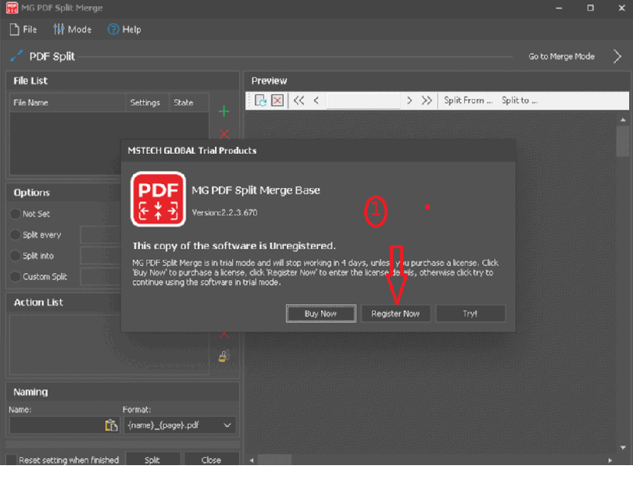633x487 pixels.
Task: Click the Close button at bottom
Action: tap(211, 459)
